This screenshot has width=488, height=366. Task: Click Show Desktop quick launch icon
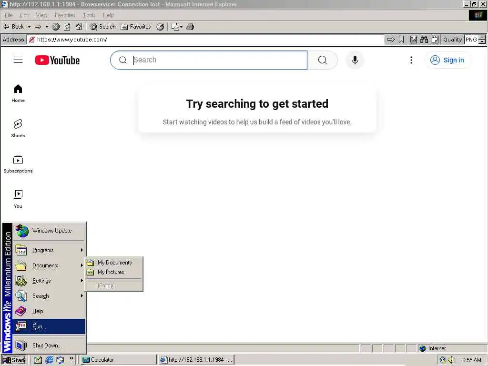click(38, 360)
